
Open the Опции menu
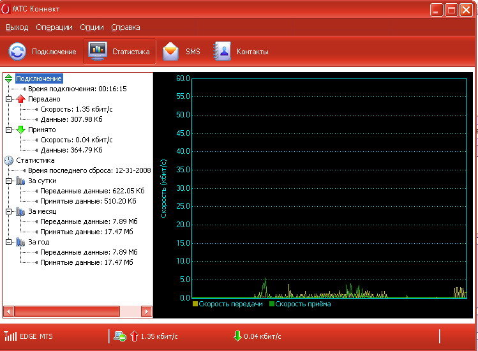tap(92, 27)
